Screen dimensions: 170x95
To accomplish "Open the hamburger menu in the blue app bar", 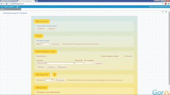I will (x=2, y=7).
